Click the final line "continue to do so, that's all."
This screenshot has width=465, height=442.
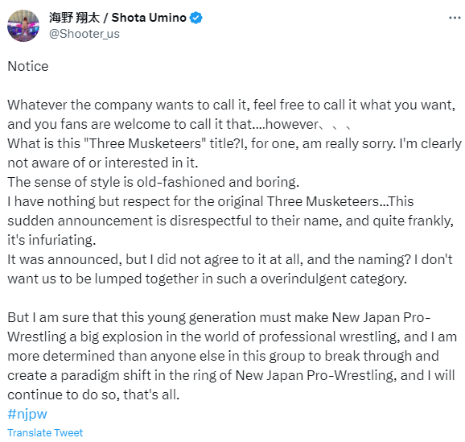coord(93,394)
